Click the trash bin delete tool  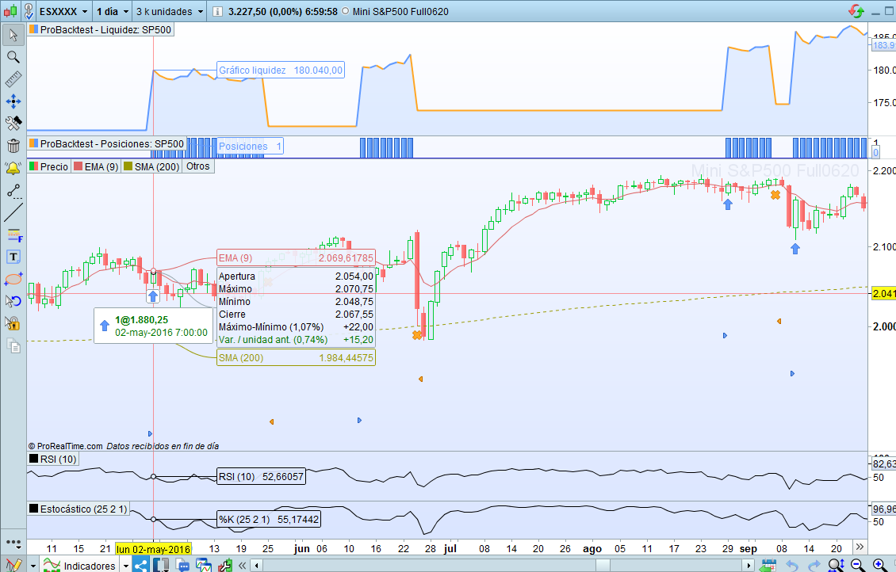click(x=13, y=146)
